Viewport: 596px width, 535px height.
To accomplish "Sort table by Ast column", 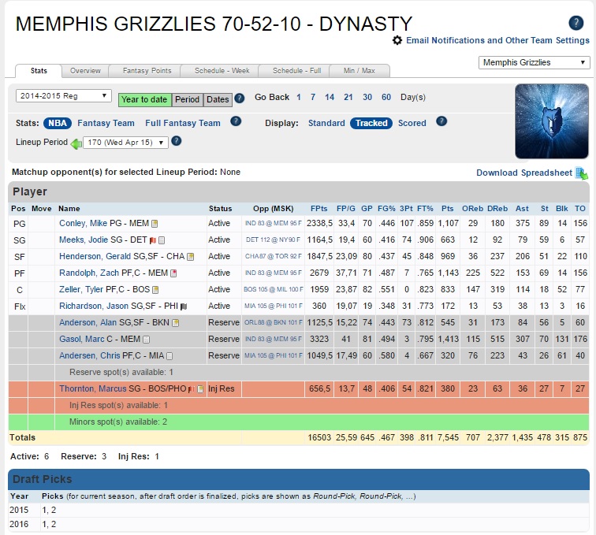I will (x=522, y=209).
